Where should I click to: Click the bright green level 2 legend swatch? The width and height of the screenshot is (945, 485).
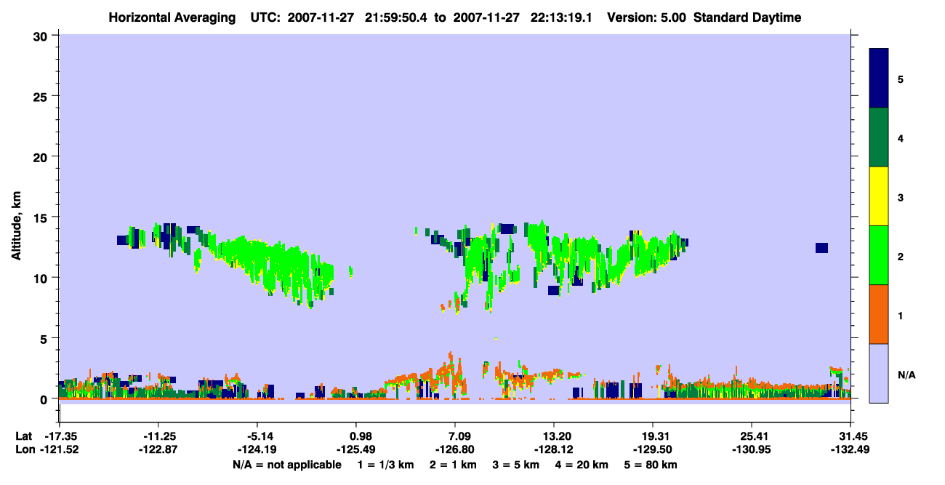[x=879, y=255]
